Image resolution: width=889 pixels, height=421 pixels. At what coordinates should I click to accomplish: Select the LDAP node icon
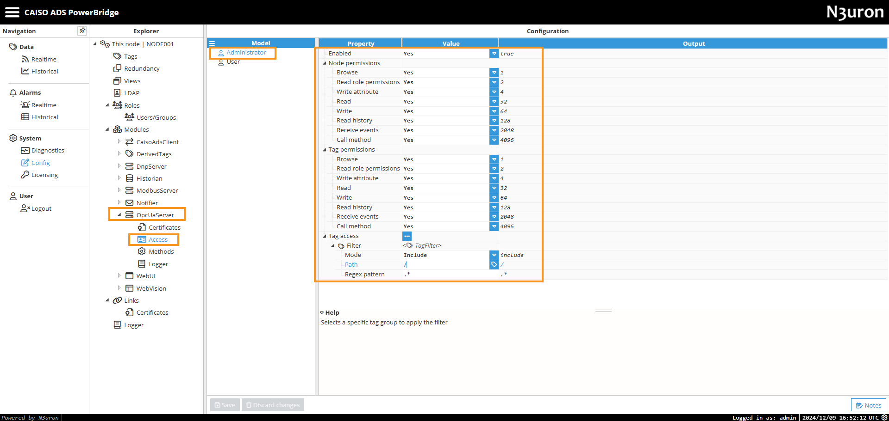click(x=118, y=93)
